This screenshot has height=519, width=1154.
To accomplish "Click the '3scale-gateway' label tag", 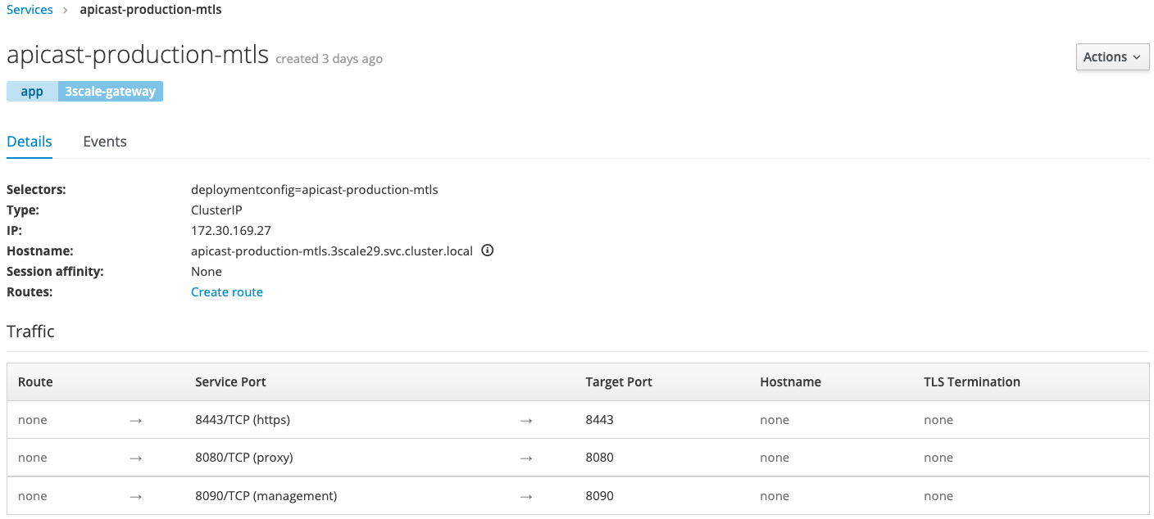I will (x=110, y=91).
